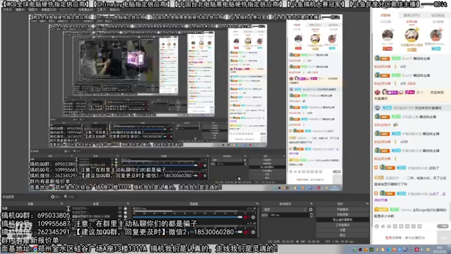Toggle visibility eye of third source row
The width and height of the screenshot is (451, 254).
pos(120,216)
